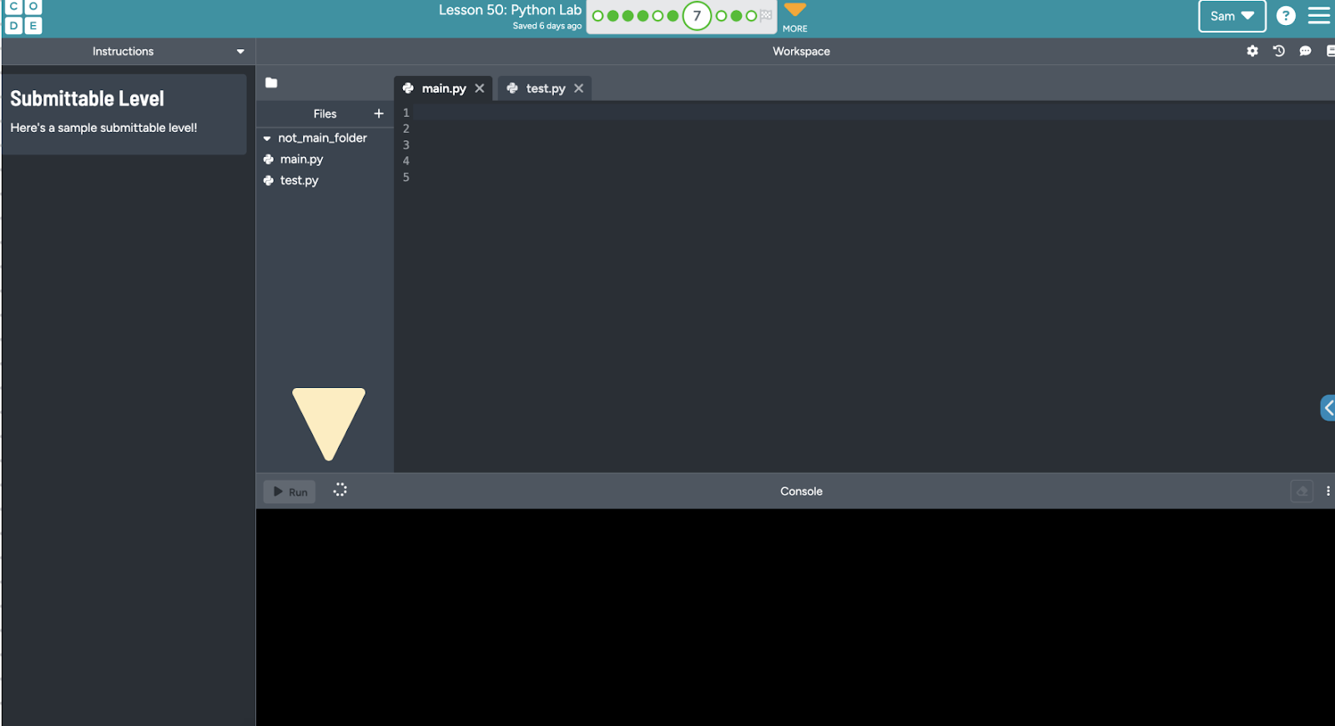Image resolution: width=1335 pixels, height=726 pixels.
Task: Open the hamburger menu
Action: click(1319, 16)
